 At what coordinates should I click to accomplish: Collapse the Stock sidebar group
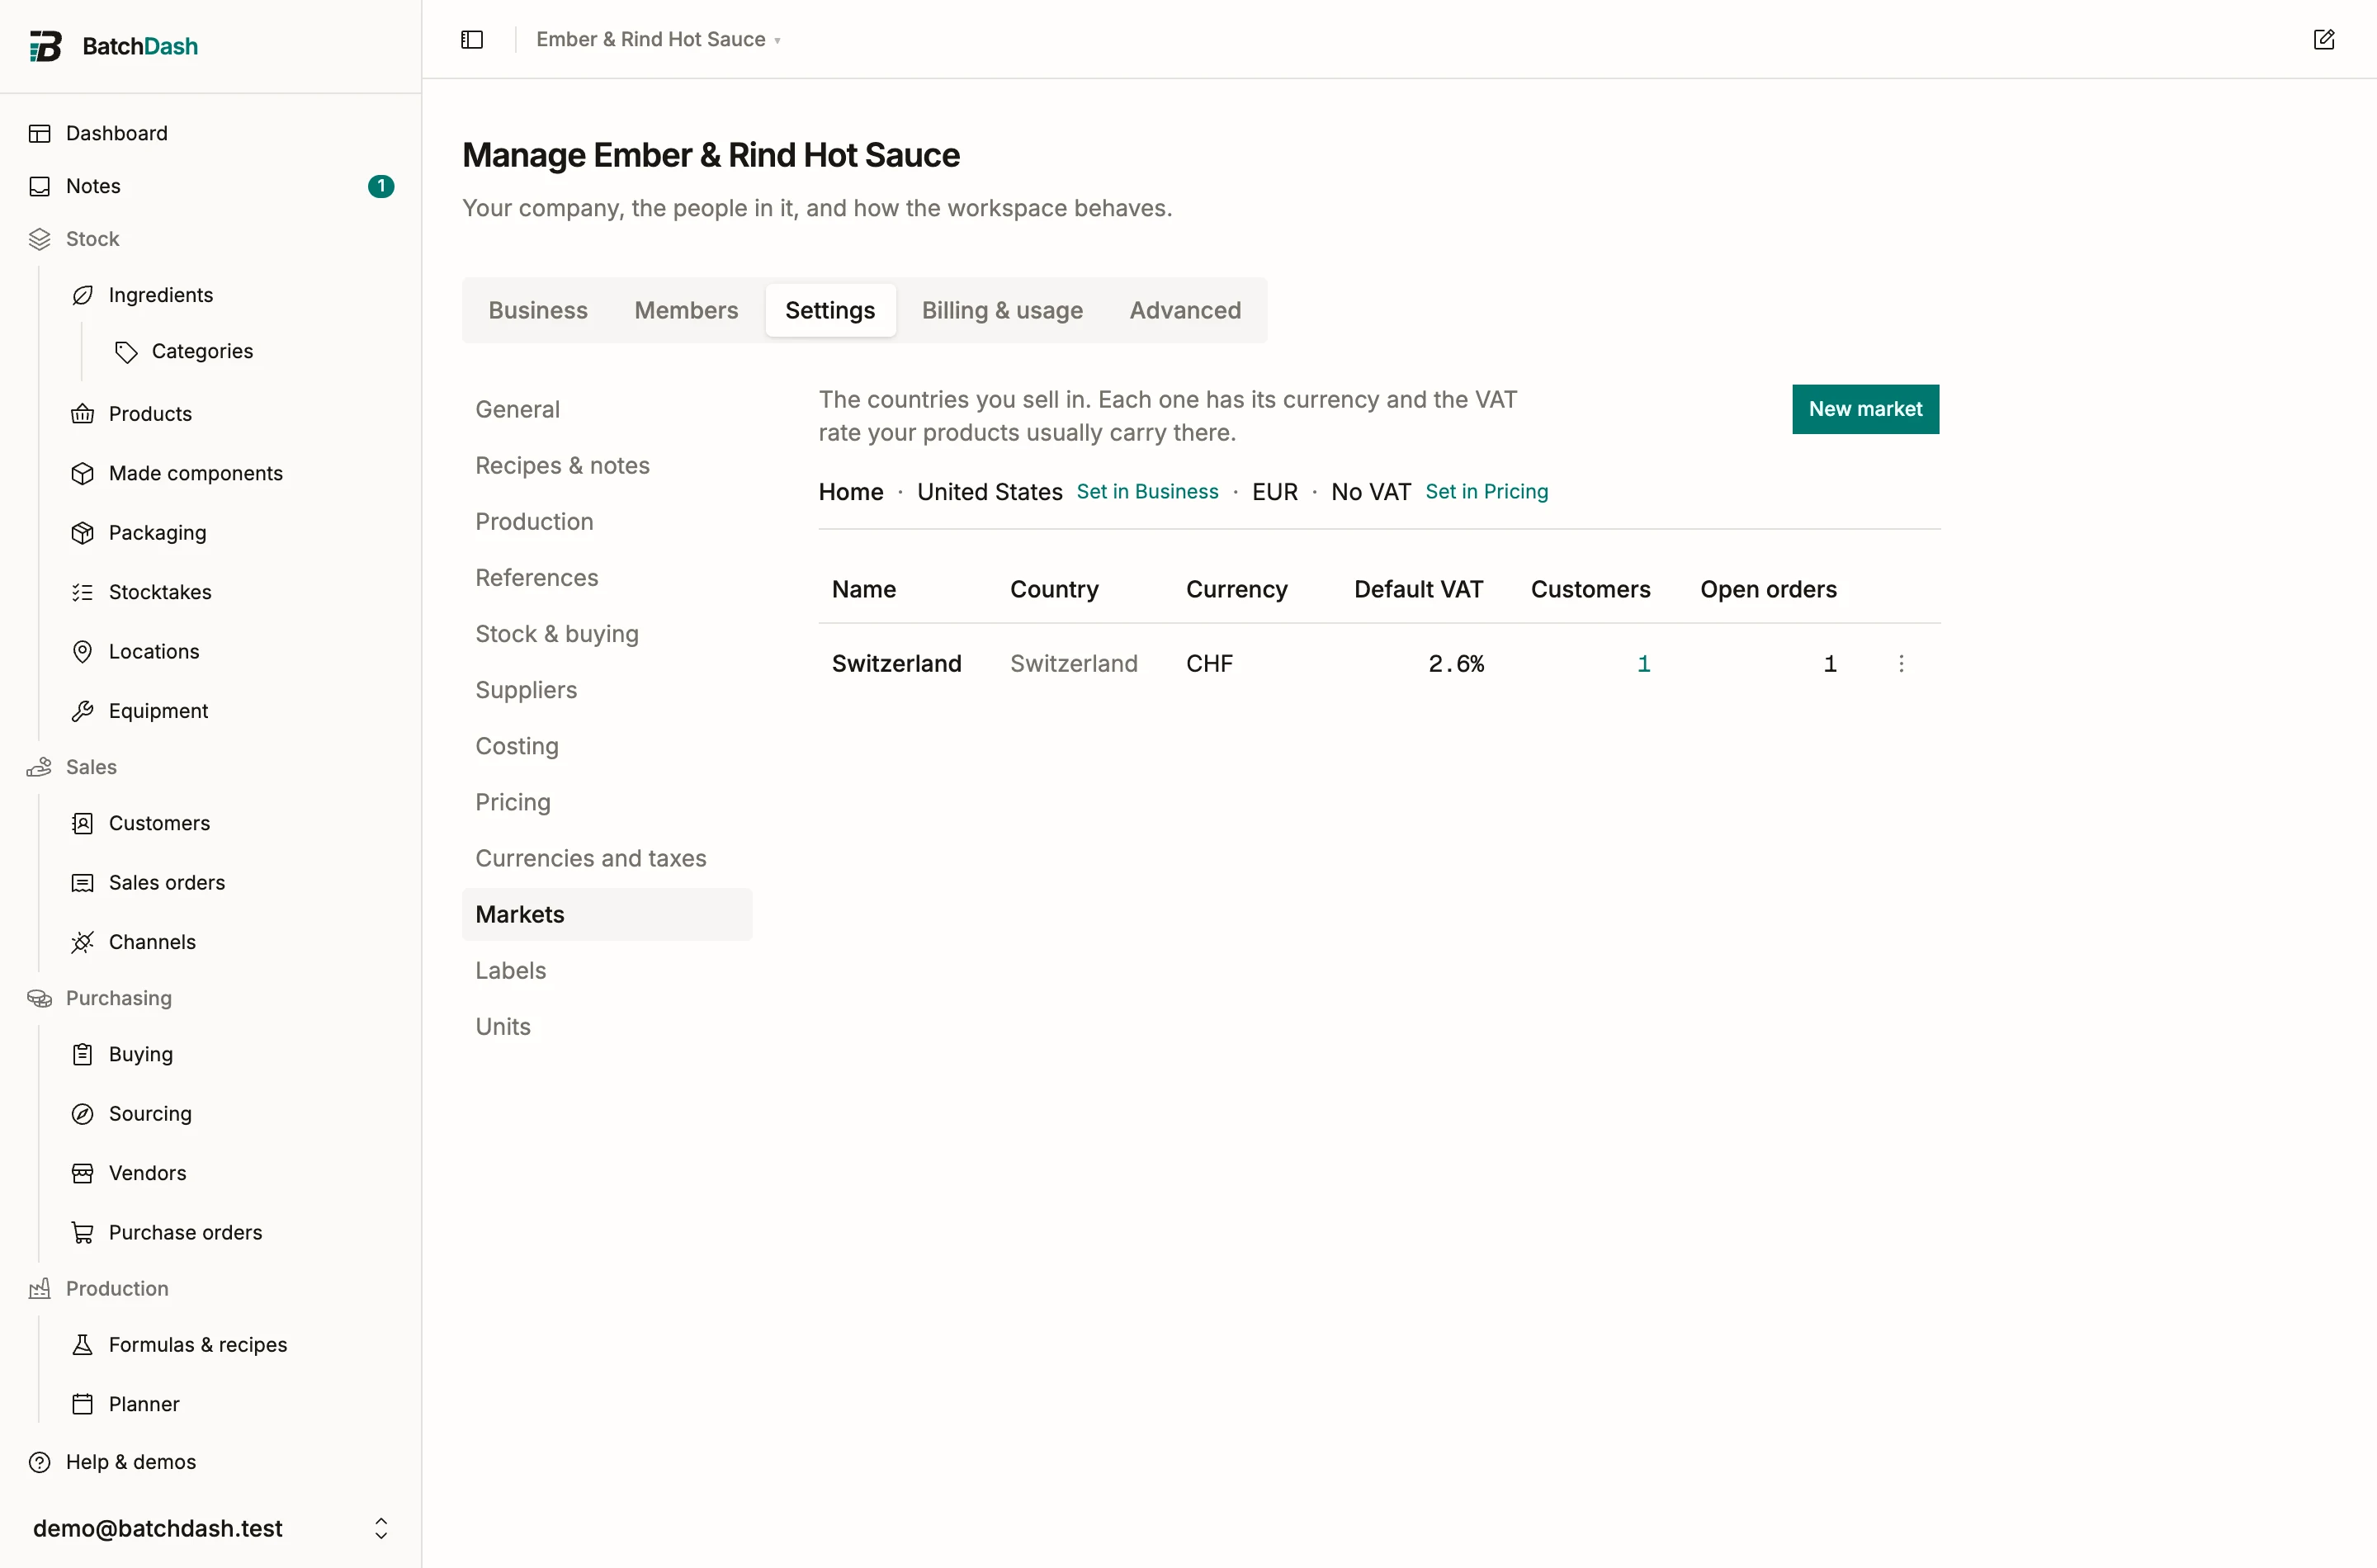92,239
